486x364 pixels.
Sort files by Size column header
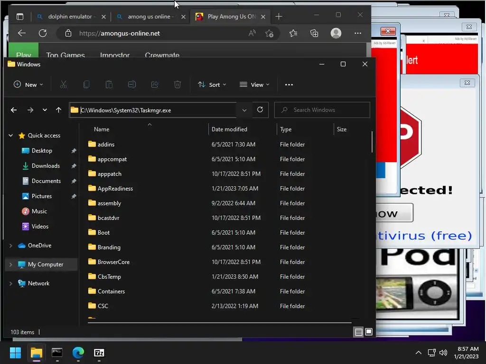pos(342,129)
